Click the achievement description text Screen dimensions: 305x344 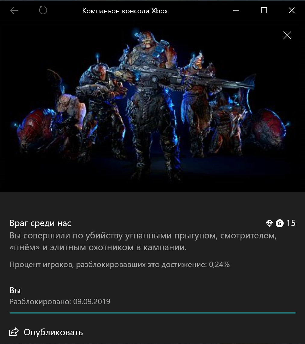(143, 241)
